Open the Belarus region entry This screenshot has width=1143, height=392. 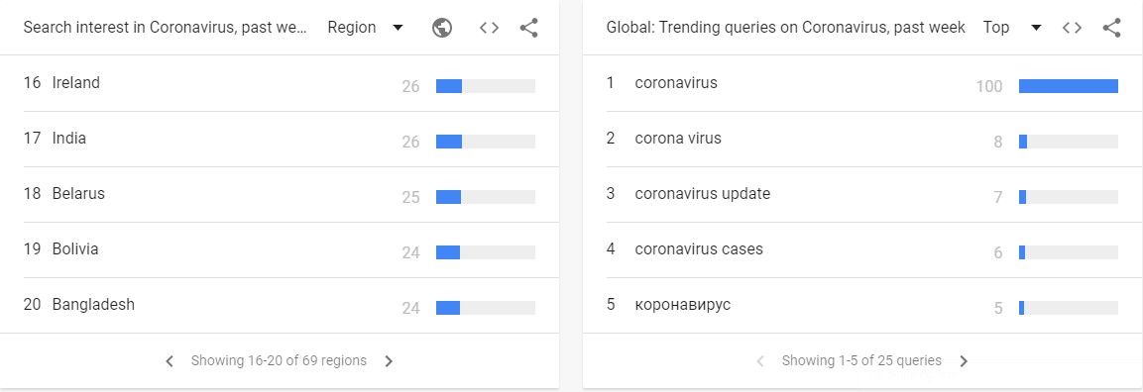coord(280,194)
